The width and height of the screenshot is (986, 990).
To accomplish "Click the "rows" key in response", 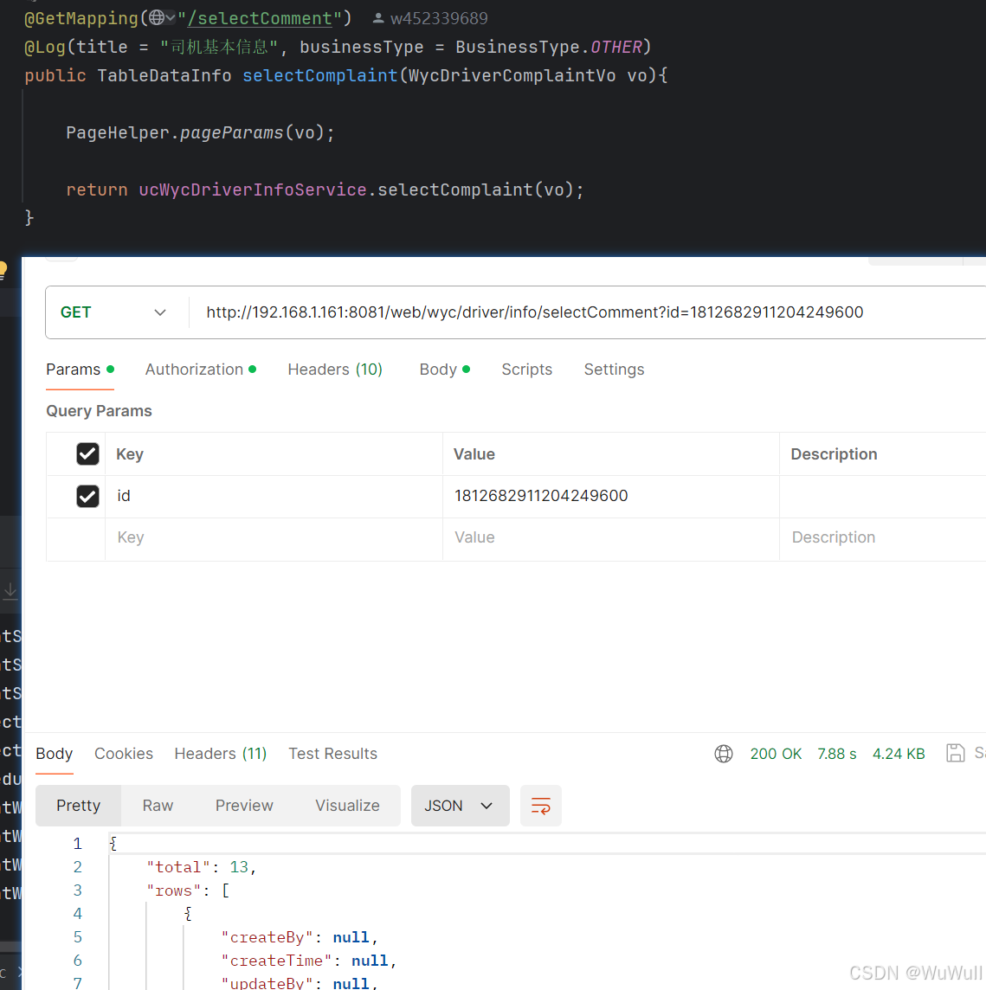I will 174,890.
